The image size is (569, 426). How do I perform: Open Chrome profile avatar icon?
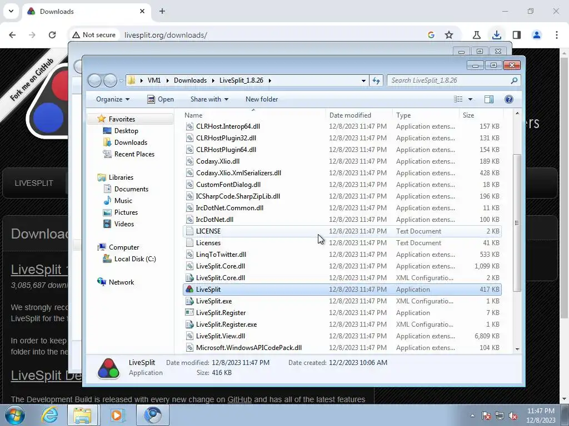(x=537, y=35)
